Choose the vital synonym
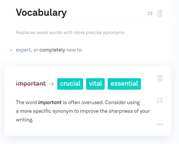Screen dimensions: 179x144 coord(95,84)
